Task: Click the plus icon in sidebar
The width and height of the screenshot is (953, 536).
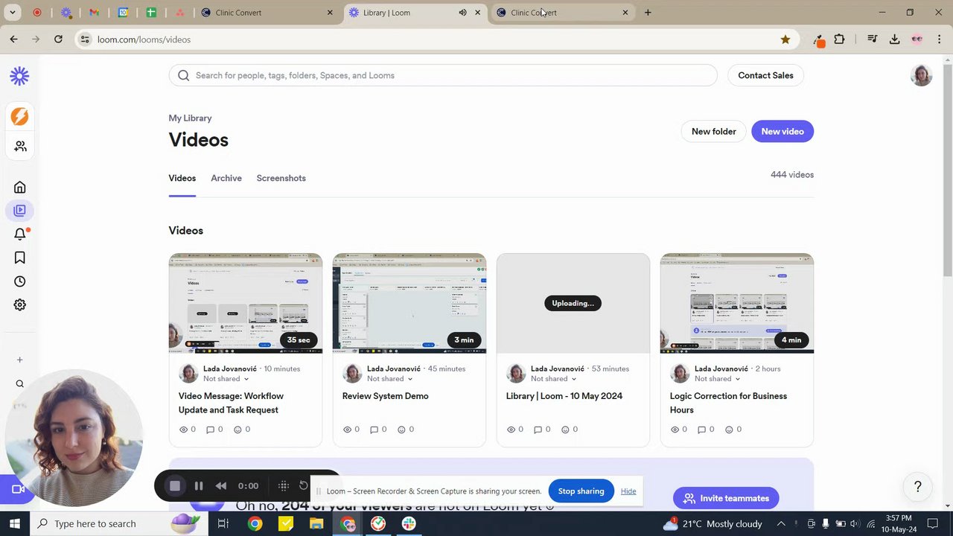Action: tap(20, 360)
